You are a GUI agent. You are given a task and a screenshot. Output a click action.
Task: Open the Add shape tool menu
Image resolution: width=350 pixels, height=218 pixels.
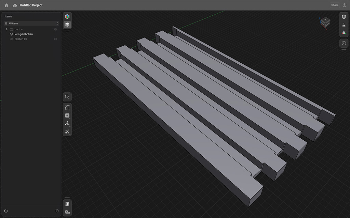point(67,115)
